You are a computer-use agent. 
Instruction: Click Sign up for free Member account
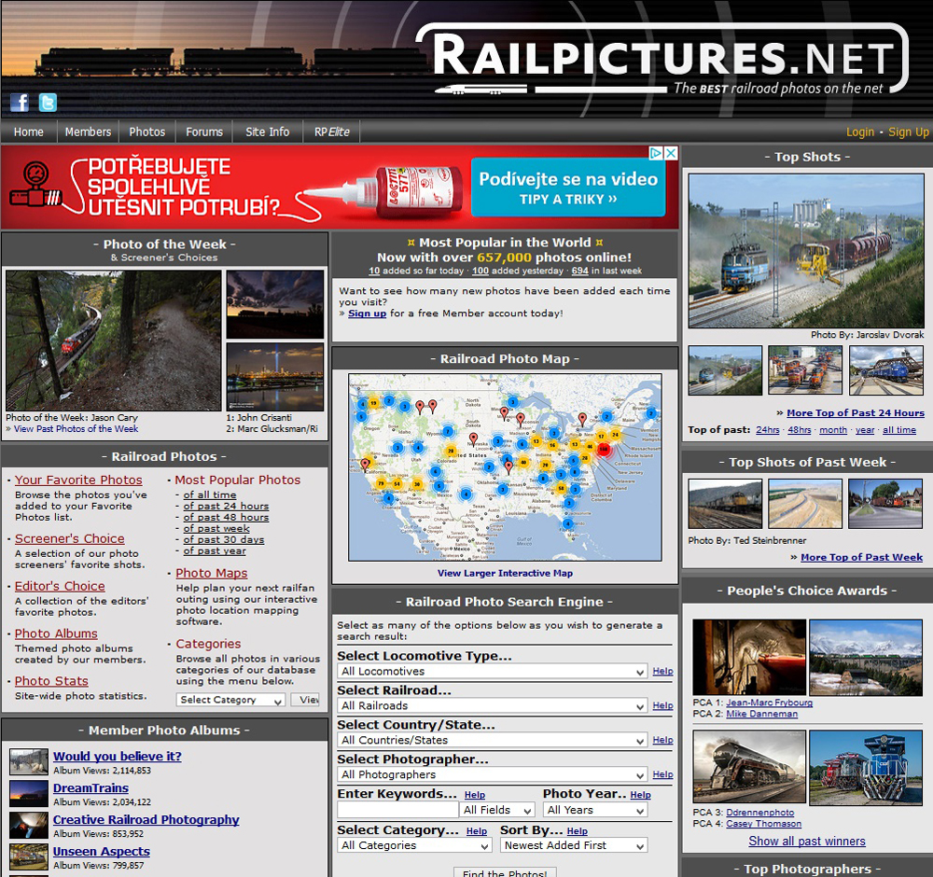[x=367, y=313]
